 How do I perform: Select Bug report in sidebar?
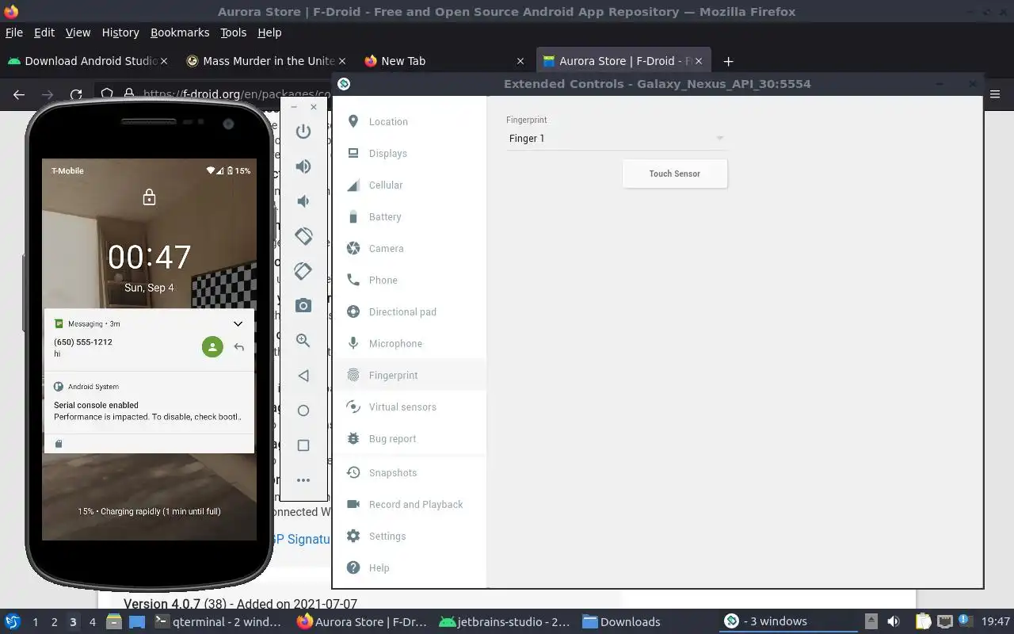[x=410, y=438]
